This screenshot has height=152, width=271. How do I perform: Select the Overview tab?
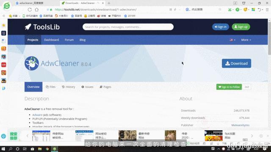33,87
